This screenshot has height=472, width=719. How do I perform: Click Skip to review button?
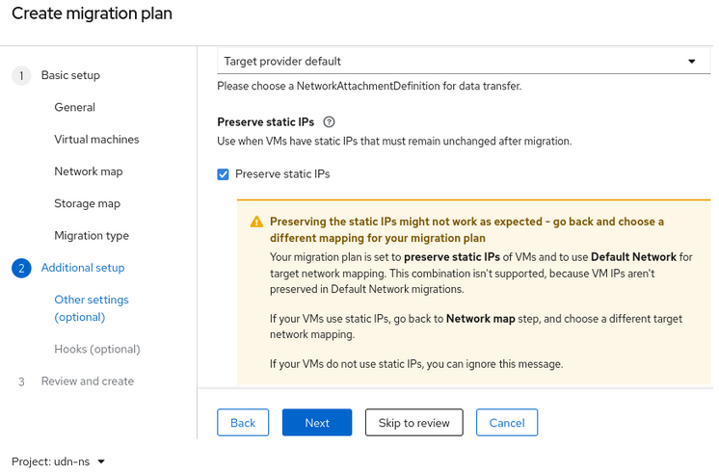point(413,423)
